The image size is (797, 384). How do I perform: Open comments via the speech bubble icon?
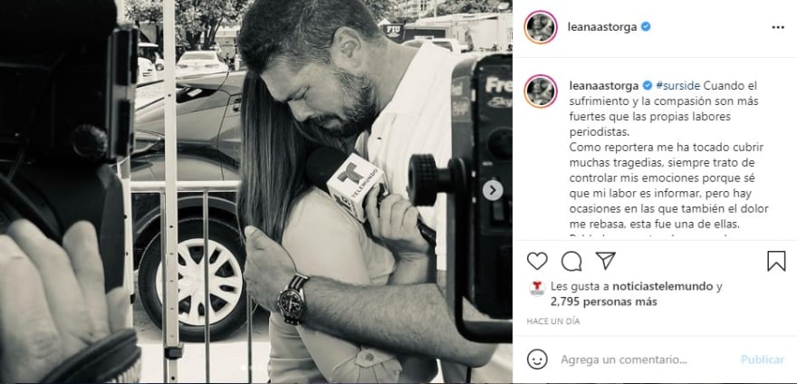pyautogui.click(x=571, y=261)
